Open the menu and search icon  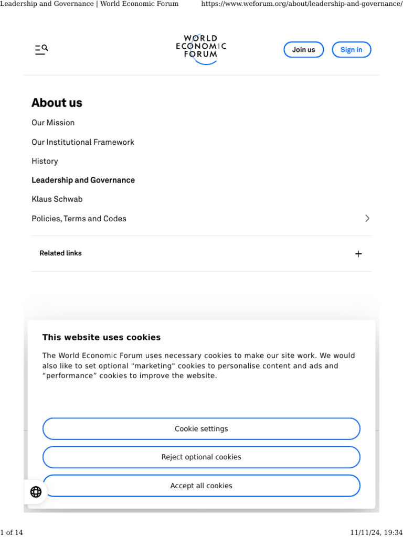click(x=41, y=50)
